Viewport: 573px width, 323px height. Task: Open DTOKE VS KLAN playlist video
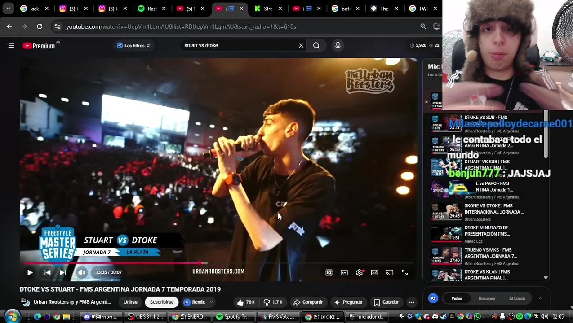(478, 275)
